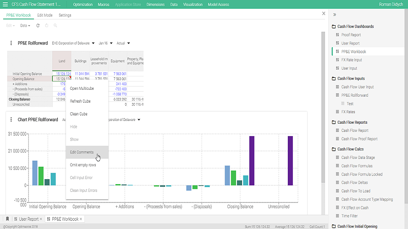Open the hamburger menu icon

coord(5,5)
